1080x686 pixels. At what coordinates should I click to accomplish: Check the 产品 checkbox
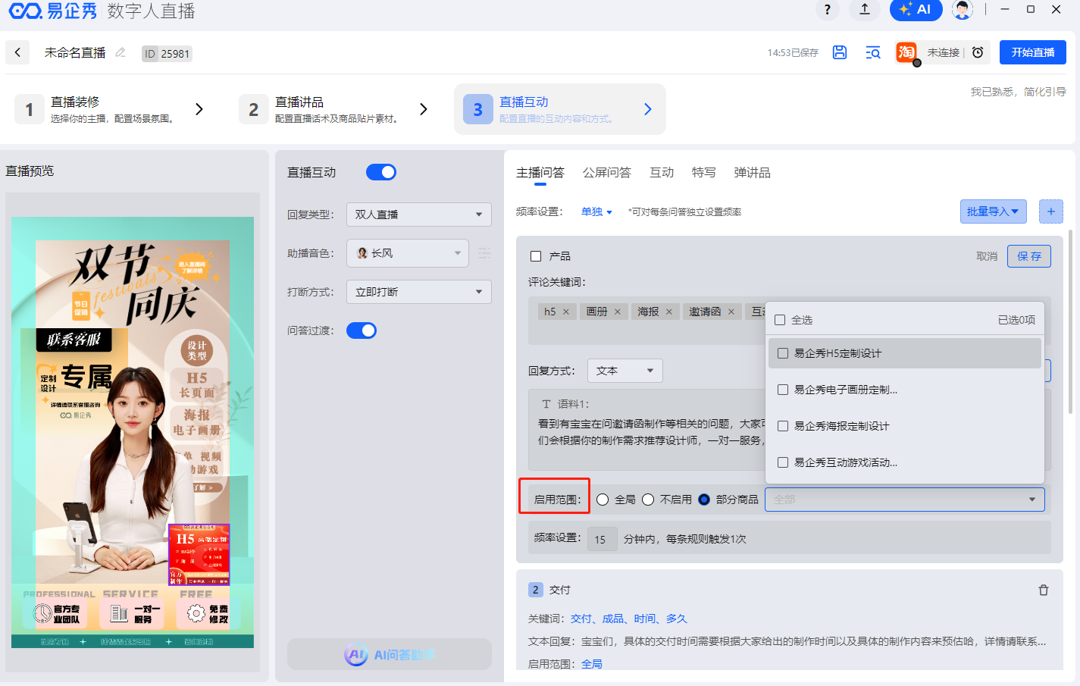pyautogui.click(x=536, y=256)
